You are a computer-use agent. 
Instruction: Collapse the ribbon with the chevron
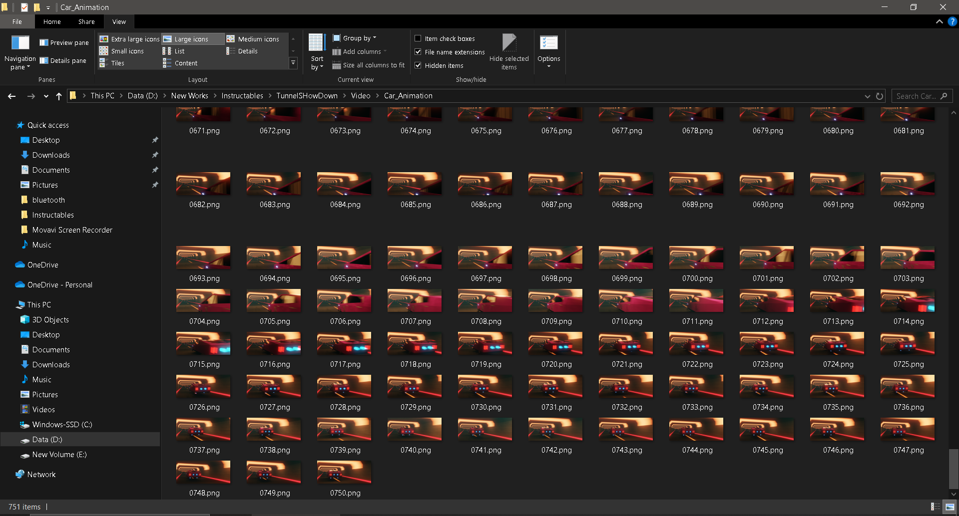click(x=939, y=22)
